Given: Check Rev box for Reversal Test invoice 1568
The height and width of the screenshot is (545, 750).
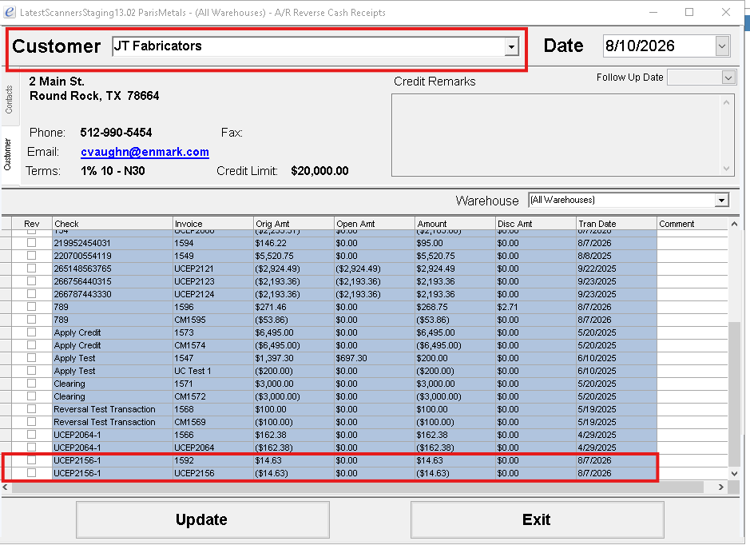Looking at the screenshot, I should coord(32,408).
